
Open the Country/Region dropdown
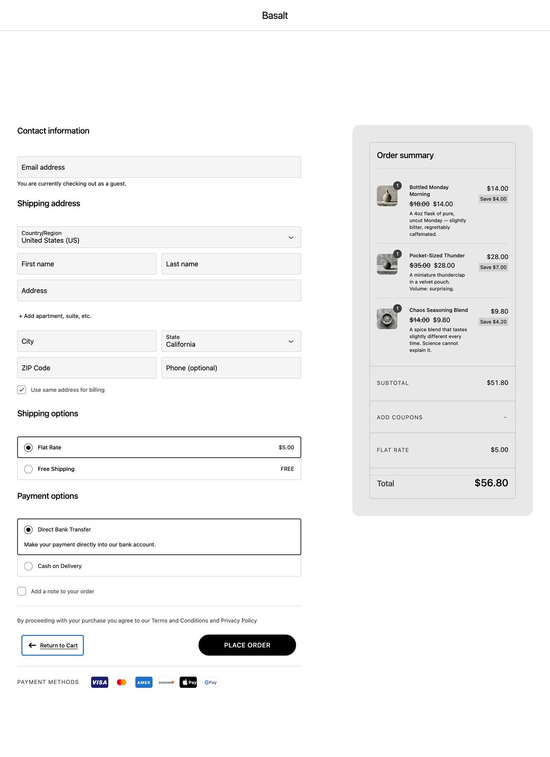[x=159, y=237]
